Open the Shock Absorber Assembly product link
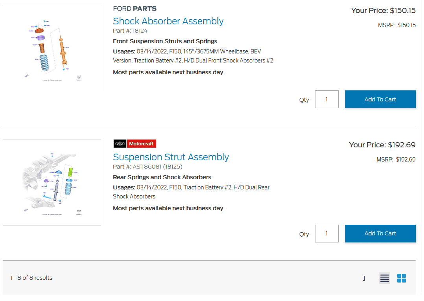Viewport: 424px width, 301px height. [x=168, y=21]
